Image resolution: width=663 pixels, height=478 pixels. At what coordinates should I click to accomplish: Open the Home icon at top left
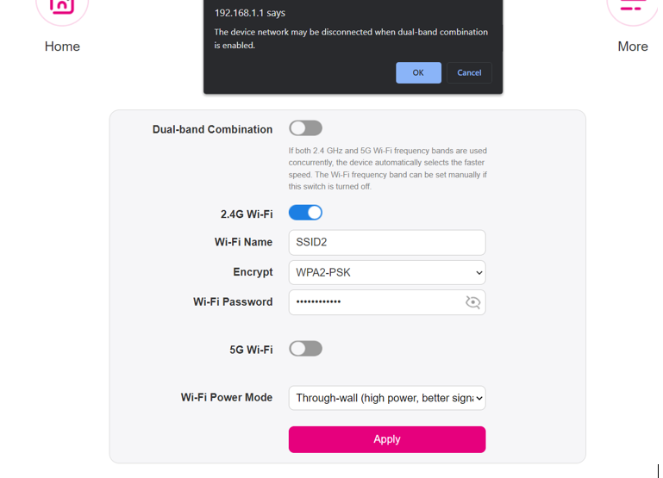62,11
